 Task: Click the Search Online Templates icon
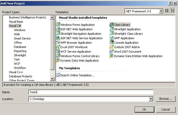[x=58, y=75]
